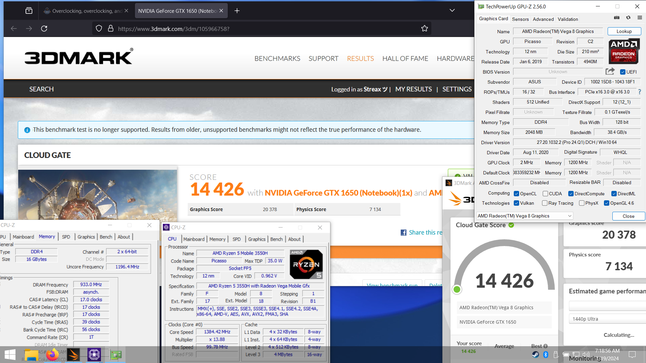
Task: Open the Windows notification center
Action: 632,355
